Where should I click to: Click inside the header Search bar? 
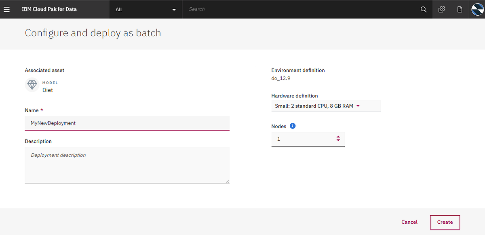pos(242,9)
